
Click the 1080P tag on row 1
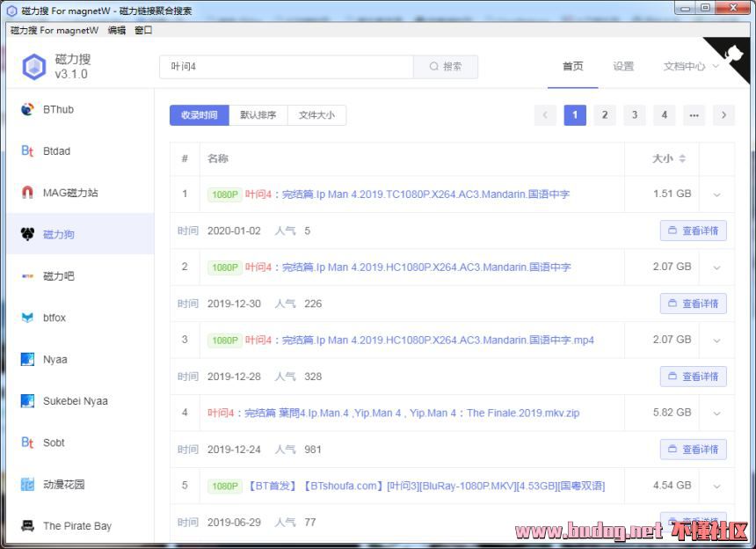(225, 195)
